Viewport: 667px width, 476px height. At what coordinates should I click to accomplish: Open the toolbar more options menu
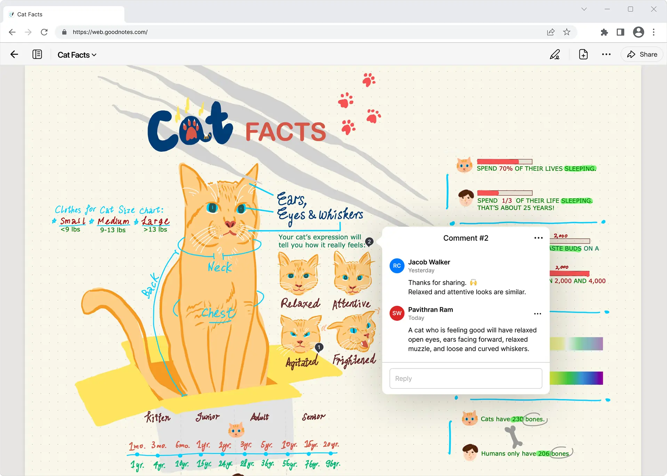click(x=606, y=54)
